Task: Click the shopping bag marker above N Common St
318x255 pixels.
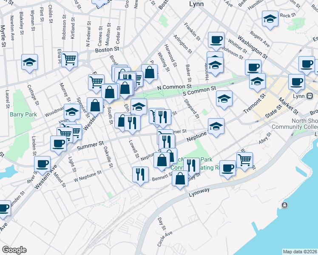Action: (150, 74)
